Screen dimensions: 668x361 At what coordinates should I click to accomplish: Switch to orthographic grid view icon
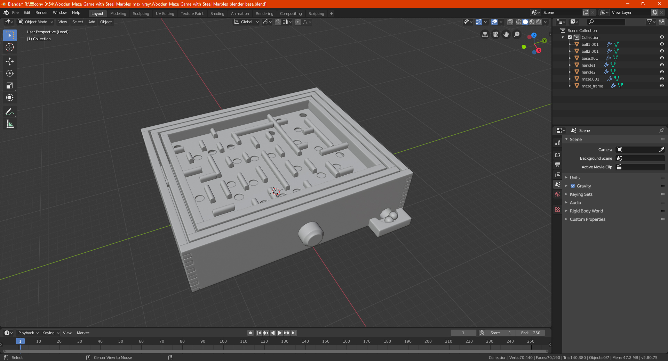(x=485, y=34)
